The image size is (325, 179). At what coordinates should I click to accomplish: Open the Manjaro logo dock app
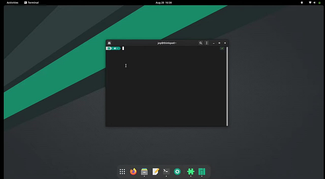(x=201, y=172)
